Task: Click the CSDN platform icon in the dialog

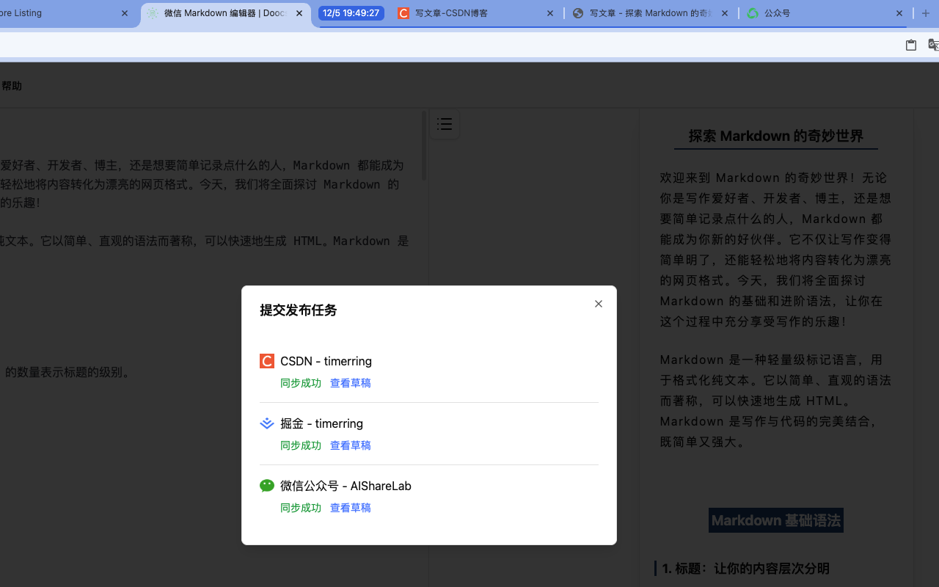Action: (x=266, y=361)
